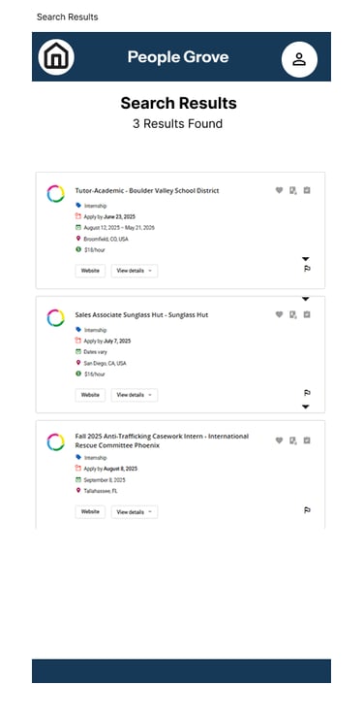Viewport: 363px width, 715px height.
Task: Expand View details on Sunglass Hut card
Action: click(135, 395)
